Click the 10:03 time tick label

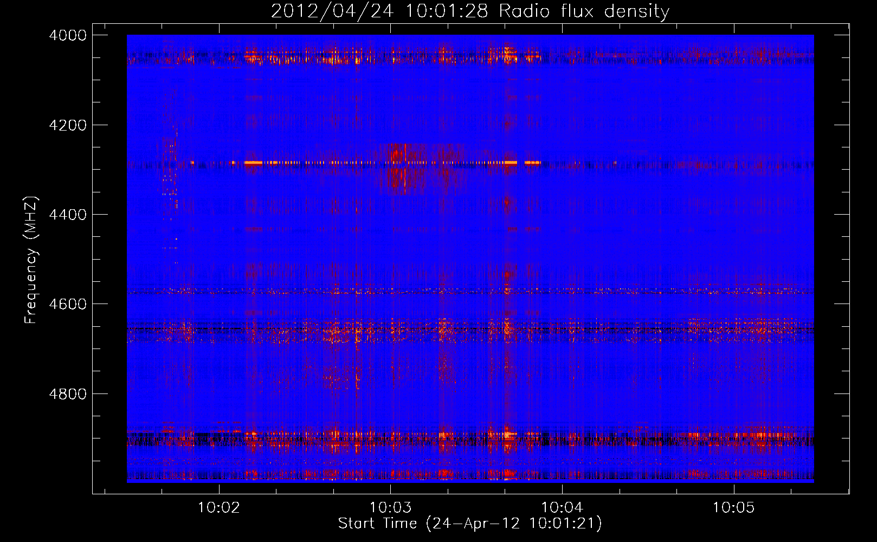(391, 508)
